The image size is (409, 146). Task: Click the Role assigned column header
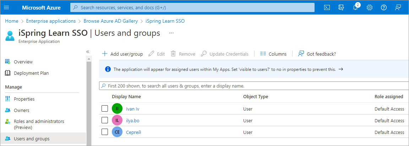[x=389, y=96]
